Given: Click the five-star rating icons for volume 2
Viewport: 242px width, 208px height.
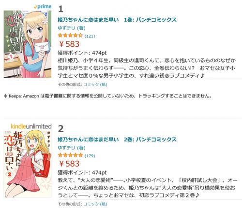Looking at the screenshot, I should point(70,155).
